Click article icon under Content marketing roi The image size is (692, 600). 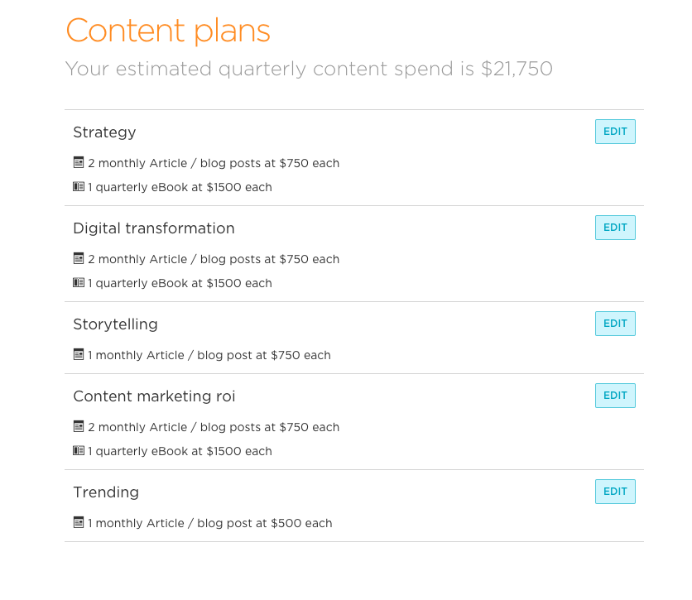(79, 427)
